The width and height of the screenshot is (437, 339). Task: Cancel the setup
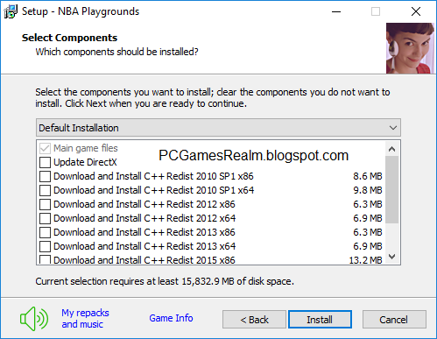tap(394, 320)
